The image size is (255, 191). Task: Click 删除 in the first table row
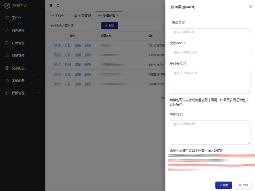coord(88,45)
